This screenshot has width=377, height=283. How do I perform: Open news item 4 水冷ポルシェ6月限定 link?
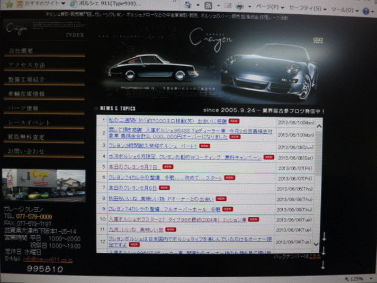(185, 157)
